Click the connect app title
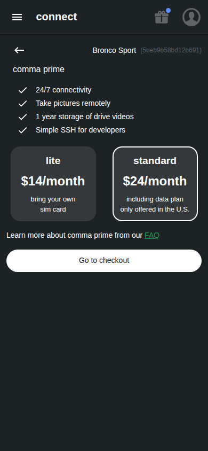Viewport: 208px width, 451px height. (57, 17)
